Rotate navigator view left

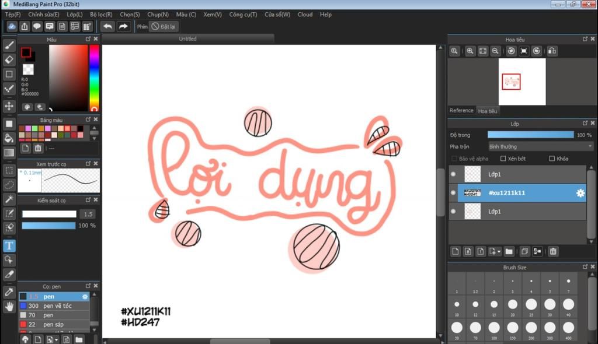[512, 51]
